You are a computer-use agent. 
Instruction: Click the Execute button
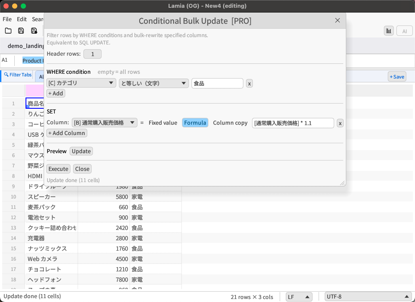pos(58,169)
